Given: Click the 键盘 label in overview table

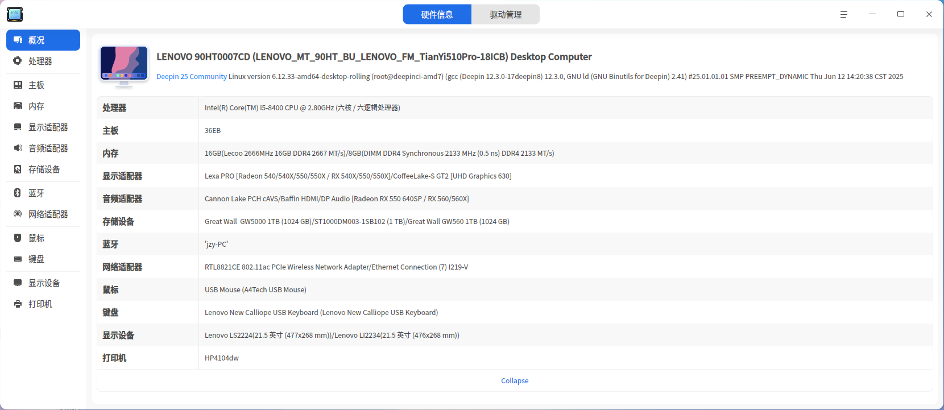Looking at the screenshot, I should (110, 312).
